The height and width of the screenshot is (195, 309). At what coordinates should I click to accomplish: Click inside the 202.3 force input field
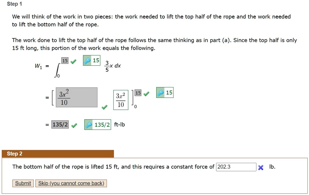pos(236,167)
